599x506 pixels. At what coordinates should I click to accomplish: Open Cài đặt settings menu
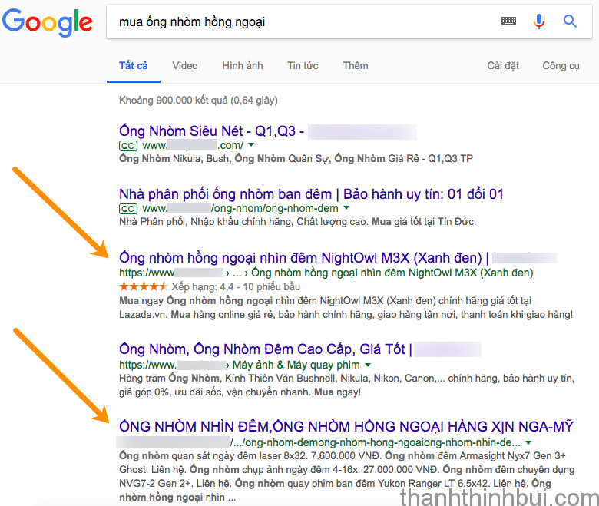503,65
